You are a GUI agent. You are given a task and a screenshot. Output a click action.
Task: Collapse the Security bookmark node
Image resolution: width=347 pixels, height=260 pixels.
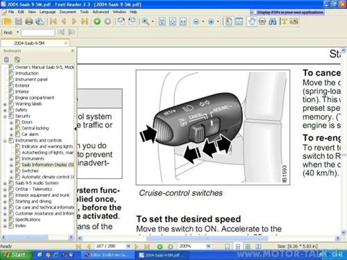tap(5, 116)
